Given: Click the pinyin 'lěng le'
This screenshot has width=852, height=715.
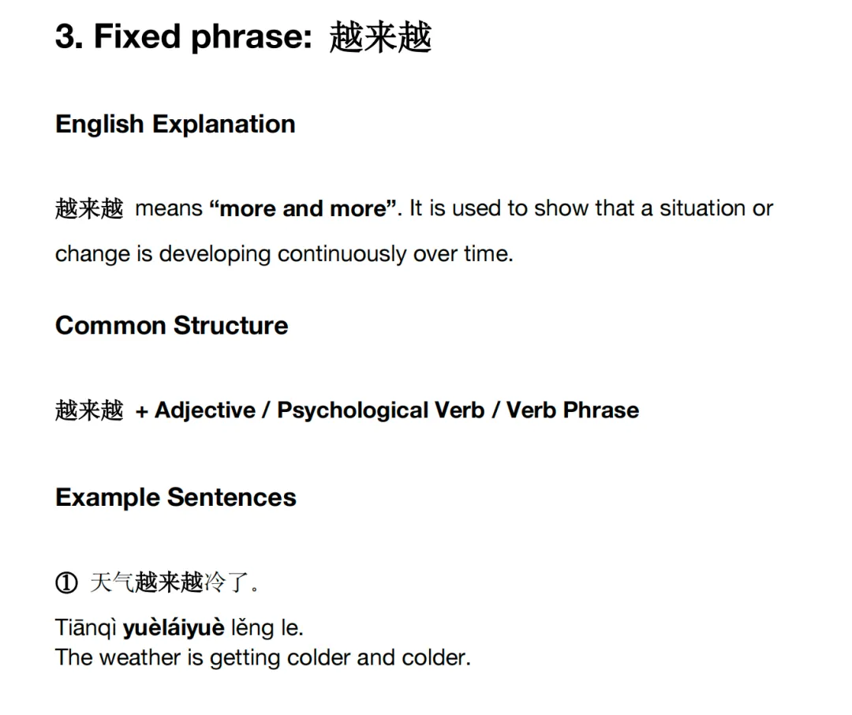Looking at the screenshot, I should click(x=267, y=628).
